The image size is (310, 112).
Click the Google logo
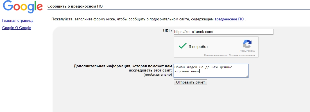click(23, 7)
